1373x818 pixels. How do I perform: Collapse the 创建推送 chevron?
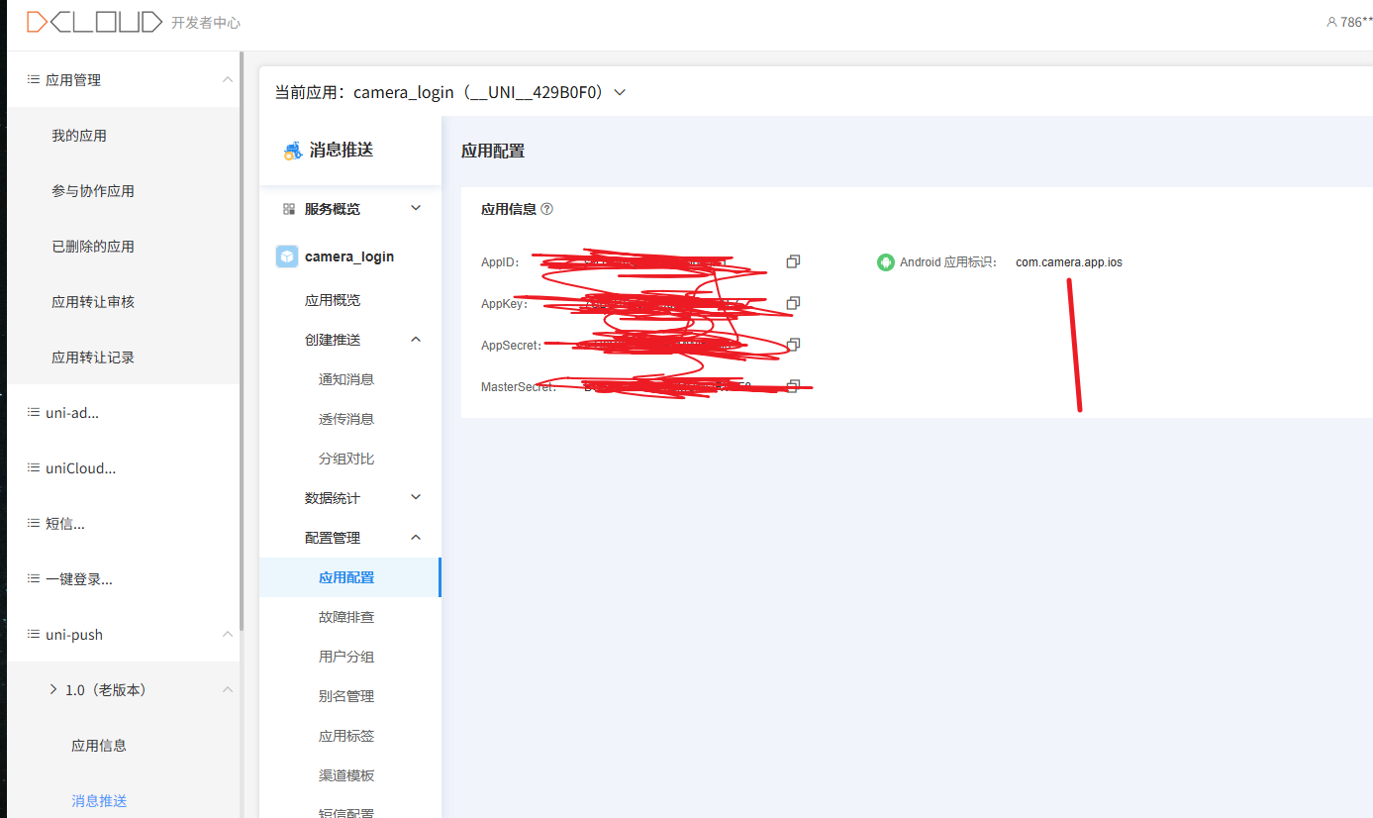click(416, 339)
